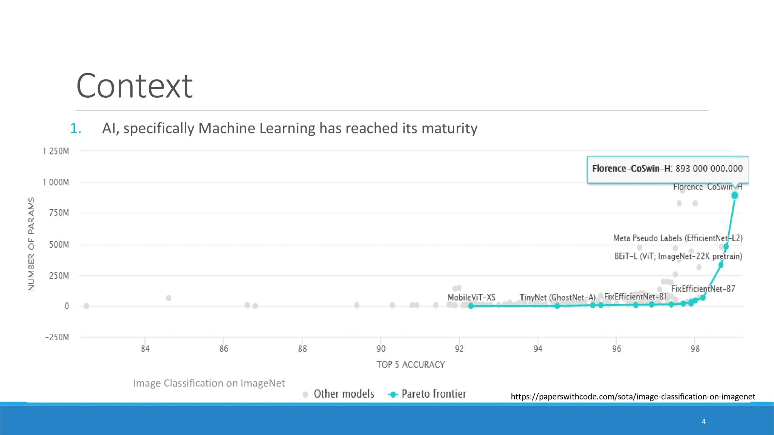Click the FixEfficientNet-B1 chart label
774x435 pixels.
635,297
